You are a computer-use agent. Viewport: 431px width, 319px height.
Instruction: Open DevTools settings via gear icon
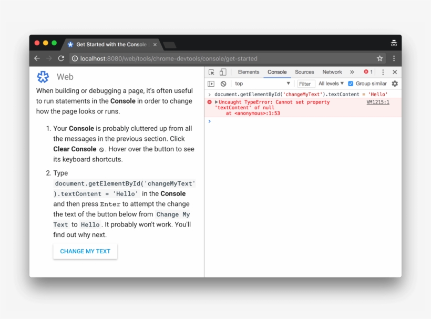(x=394, y=83)
